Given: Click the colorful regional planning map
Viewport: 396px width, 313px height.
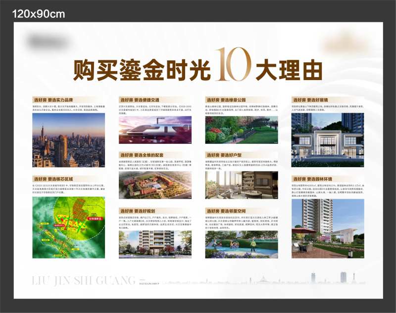Looking at the screenshot, I should tap(68, 227).
